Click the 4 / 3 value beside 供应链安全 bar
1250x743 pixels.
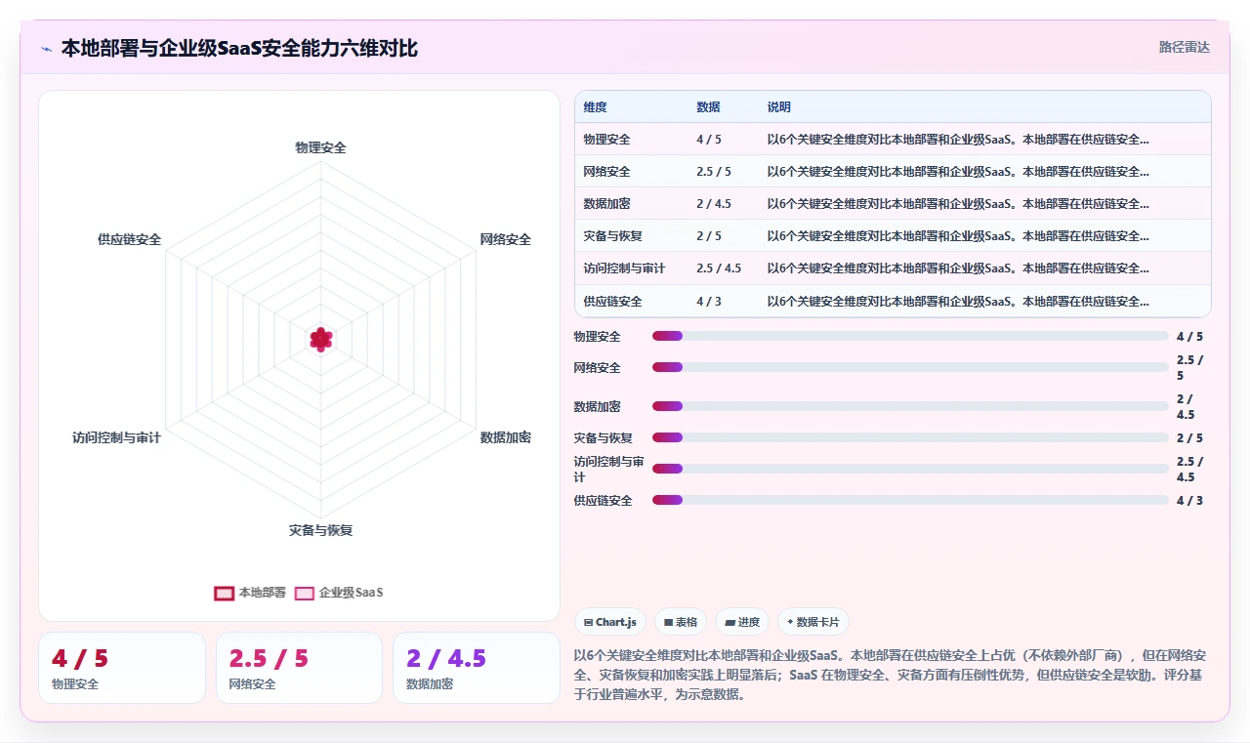[1189, 500]
